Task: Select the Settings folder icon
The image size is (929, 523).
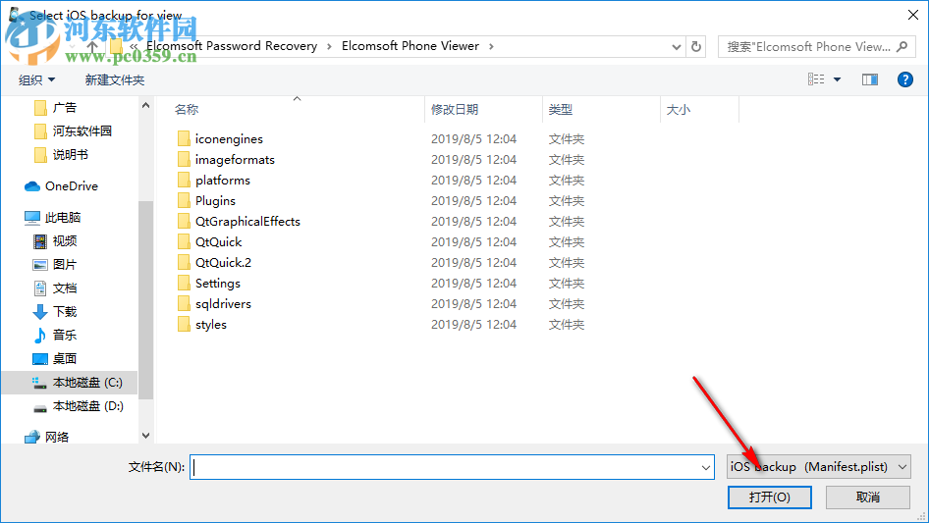Action: click(184, 284)
